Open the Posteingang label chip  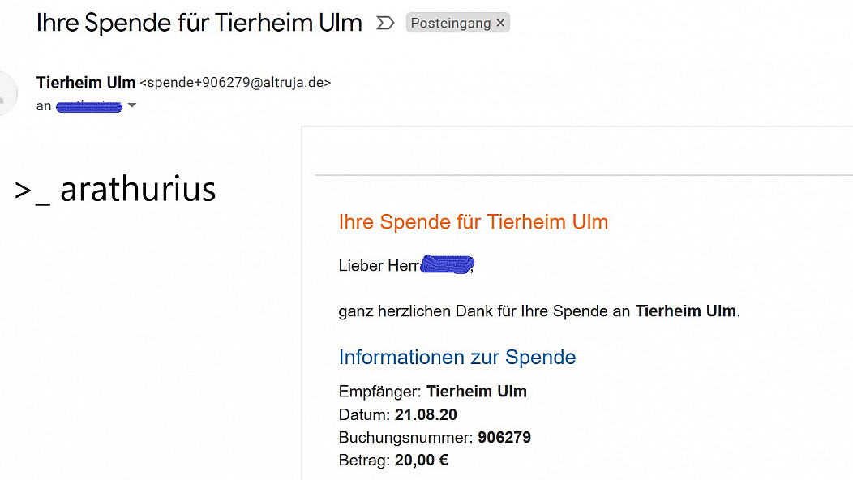coord(451,23)
